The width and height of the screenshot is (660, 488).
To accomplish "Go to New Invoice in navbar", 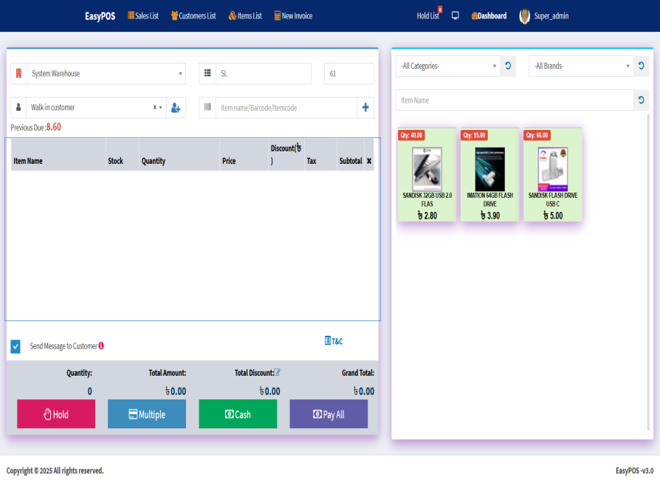I will click(293, 16).
